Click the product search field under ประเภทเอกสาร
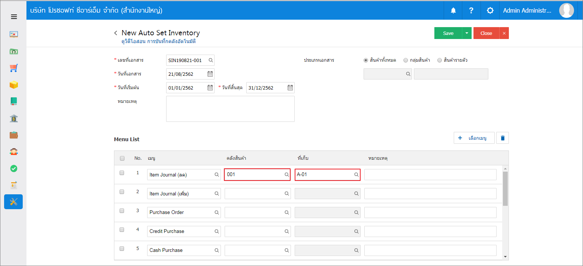The image size is (583, 266). [388, 74]
